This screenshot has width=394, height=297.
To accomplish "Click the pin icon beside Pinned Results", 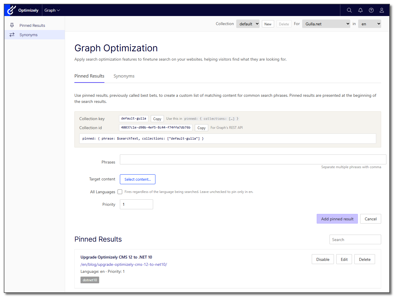I will click(x=12, y=25).
